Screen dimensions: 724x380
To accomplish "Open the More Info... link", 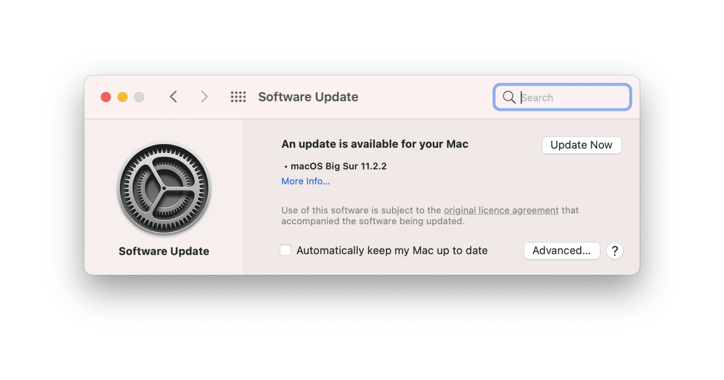I will pos(305,181).
